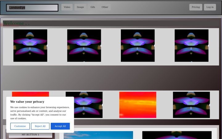Open the Other nav item

105,7
